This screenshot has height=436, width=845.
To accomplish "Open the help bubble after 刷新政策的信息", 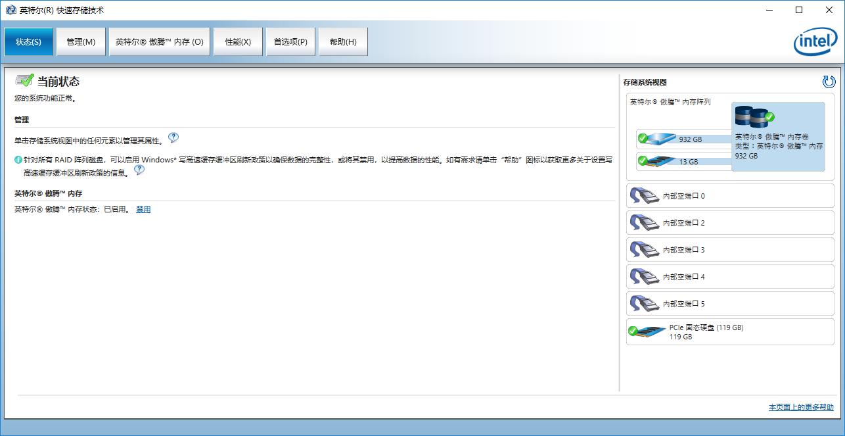I will pos(139,170).
